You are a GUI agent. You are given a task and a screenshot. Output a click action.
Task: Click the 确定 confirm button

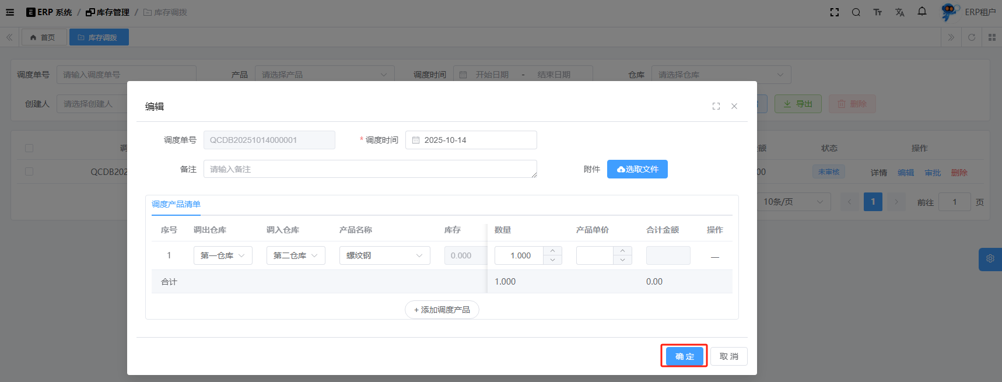tap(684, 356)
